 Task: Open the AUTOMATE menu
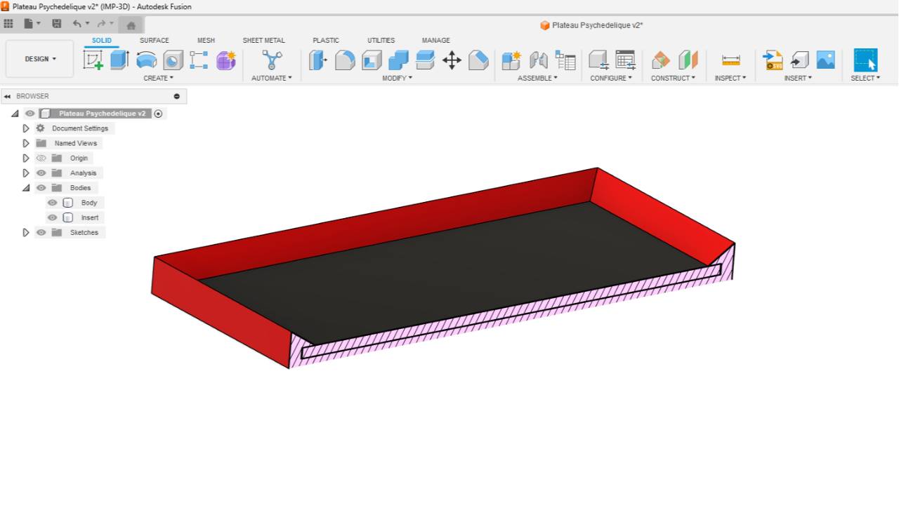pyautogui.click(x=271, y=79)
